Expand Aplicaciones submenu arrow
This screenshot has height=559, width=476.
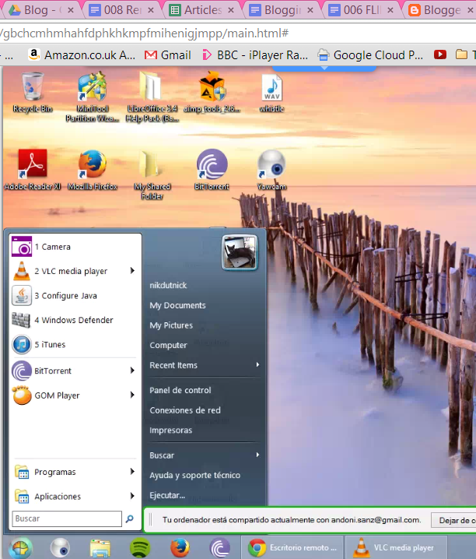tap(132, 496)
